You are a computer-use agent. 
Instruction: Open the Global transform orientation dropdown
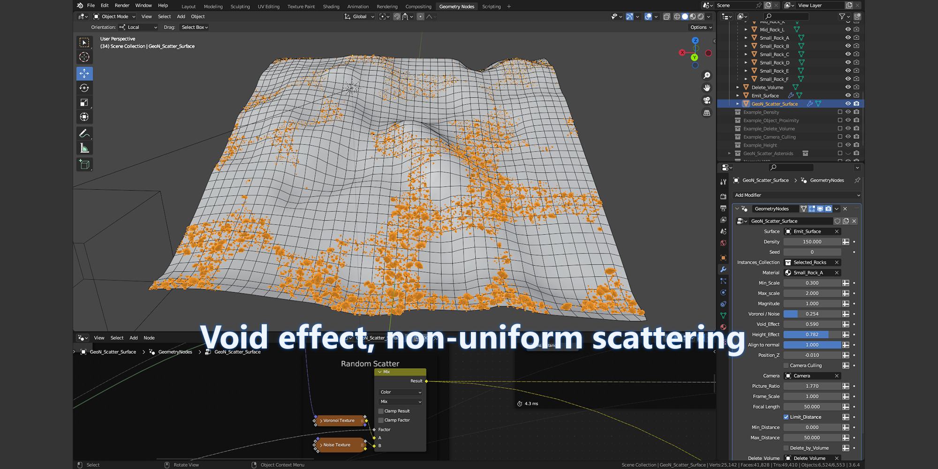click(x=359, y=16)
